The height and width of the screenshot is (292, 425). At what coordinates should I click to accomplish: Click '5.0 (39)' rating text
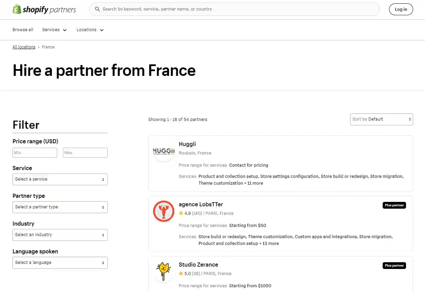[192, 274]
